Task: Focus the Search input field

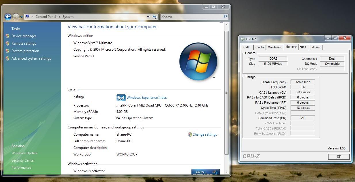Action: click(x=191, y=17)
